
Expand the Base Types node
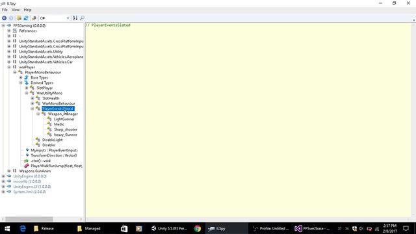[x=21, y=77]
